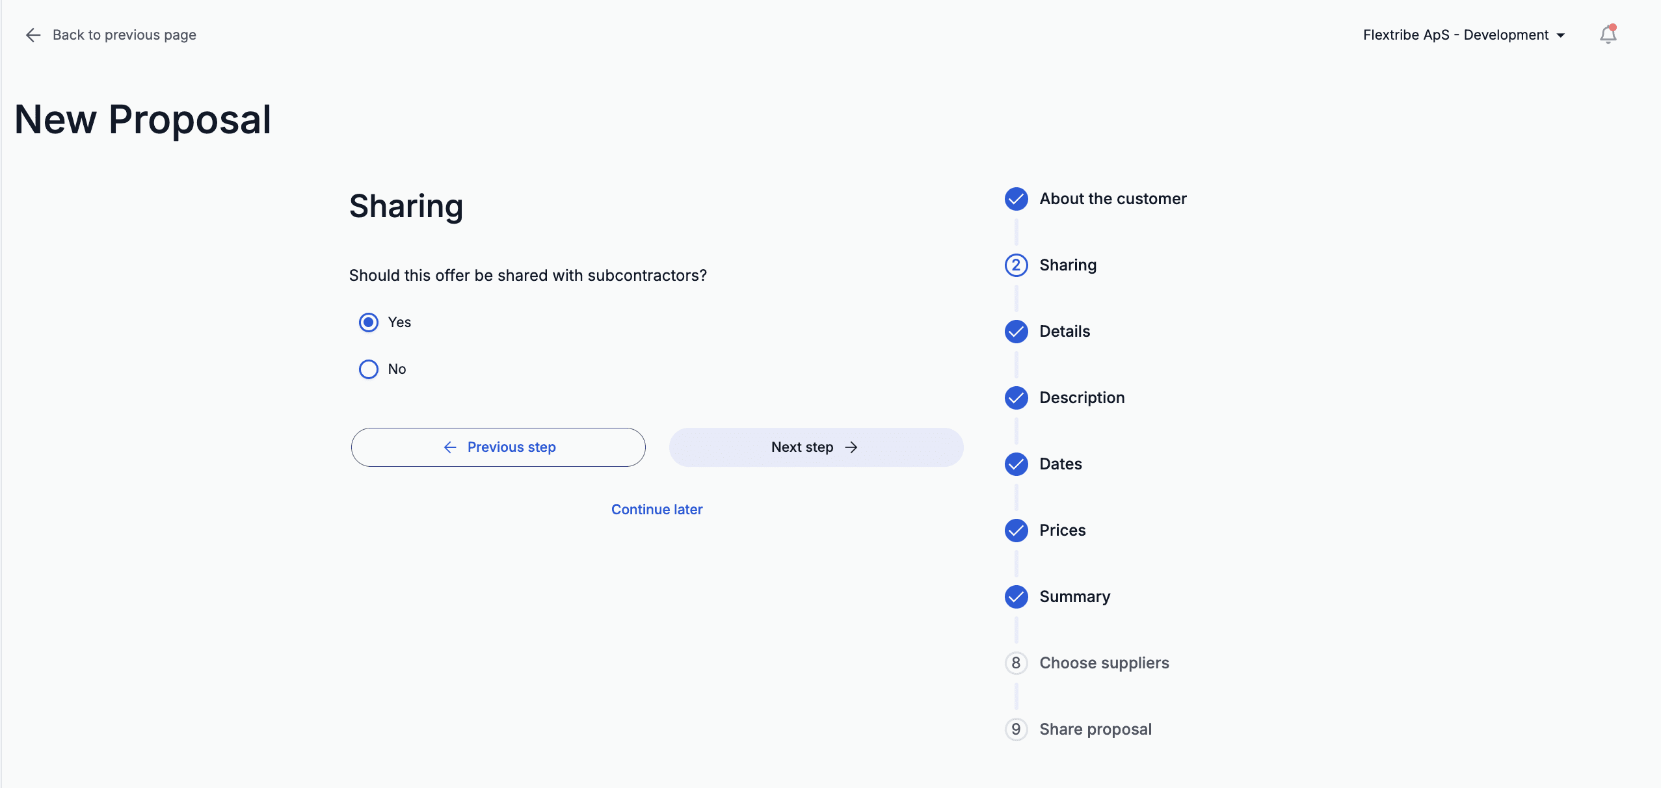
Task: Click the back arrow icon at top left
Action: coord(33,35)
